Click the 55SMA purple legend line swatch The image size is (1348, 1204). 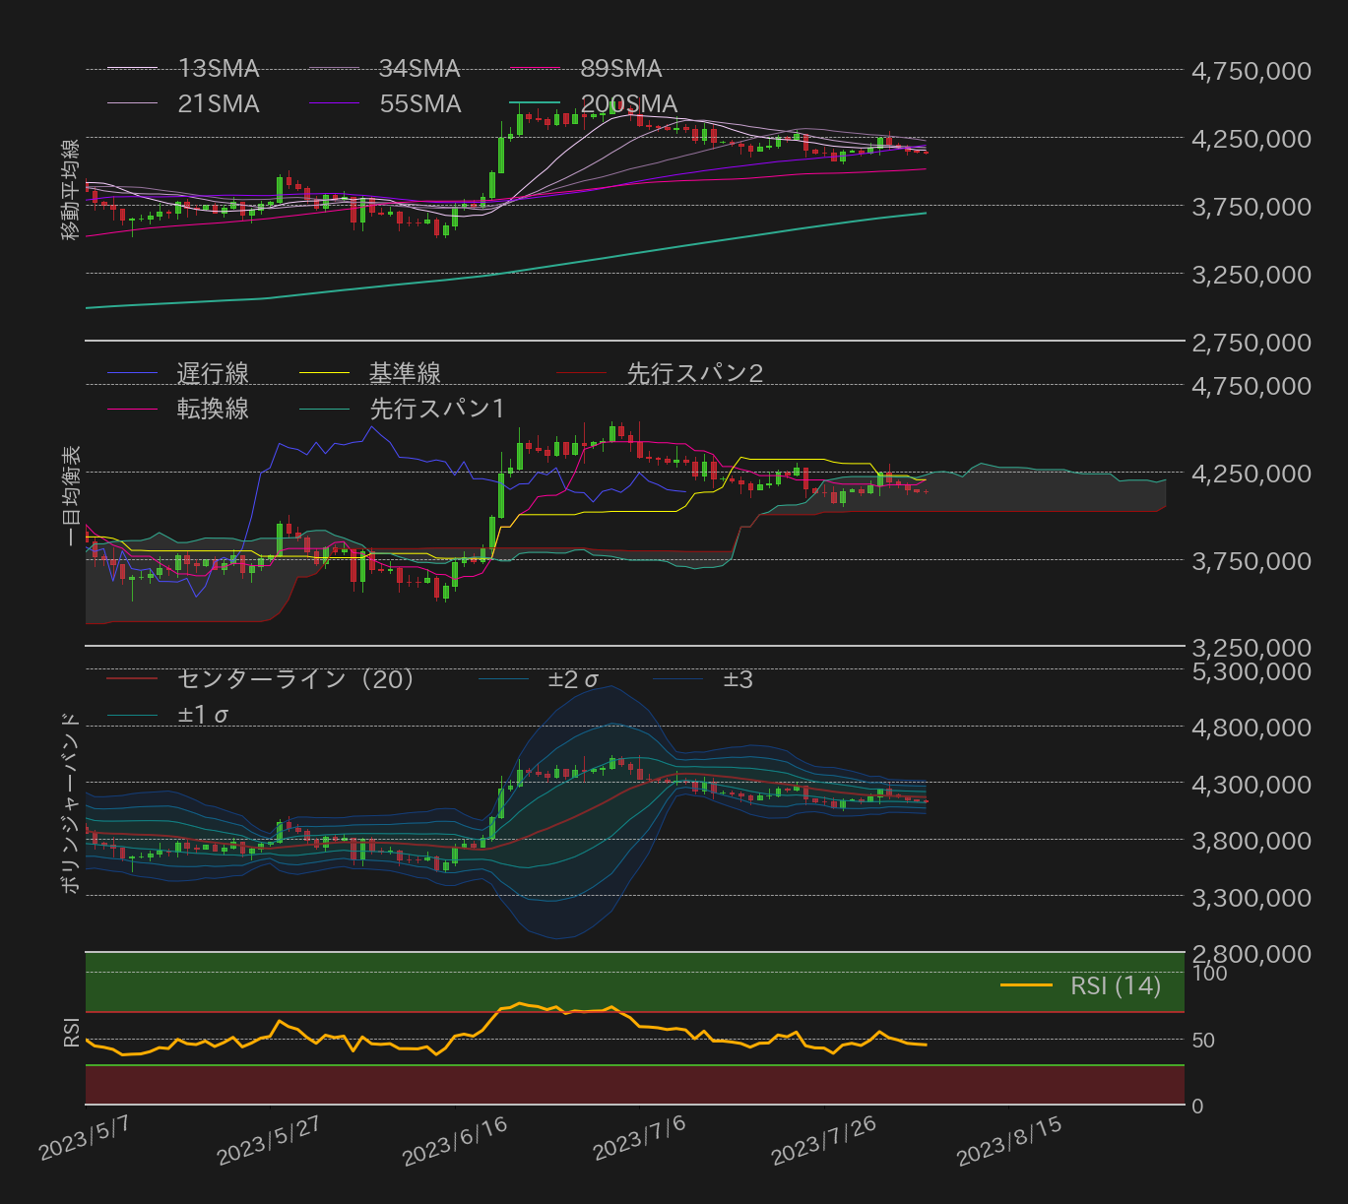click(x=334, y=103)
